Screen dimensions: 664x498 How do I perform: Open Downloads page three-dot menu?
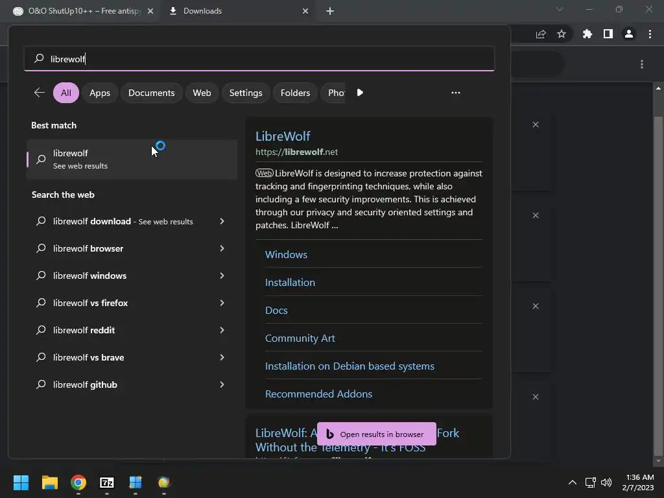(x=642, y=64)
